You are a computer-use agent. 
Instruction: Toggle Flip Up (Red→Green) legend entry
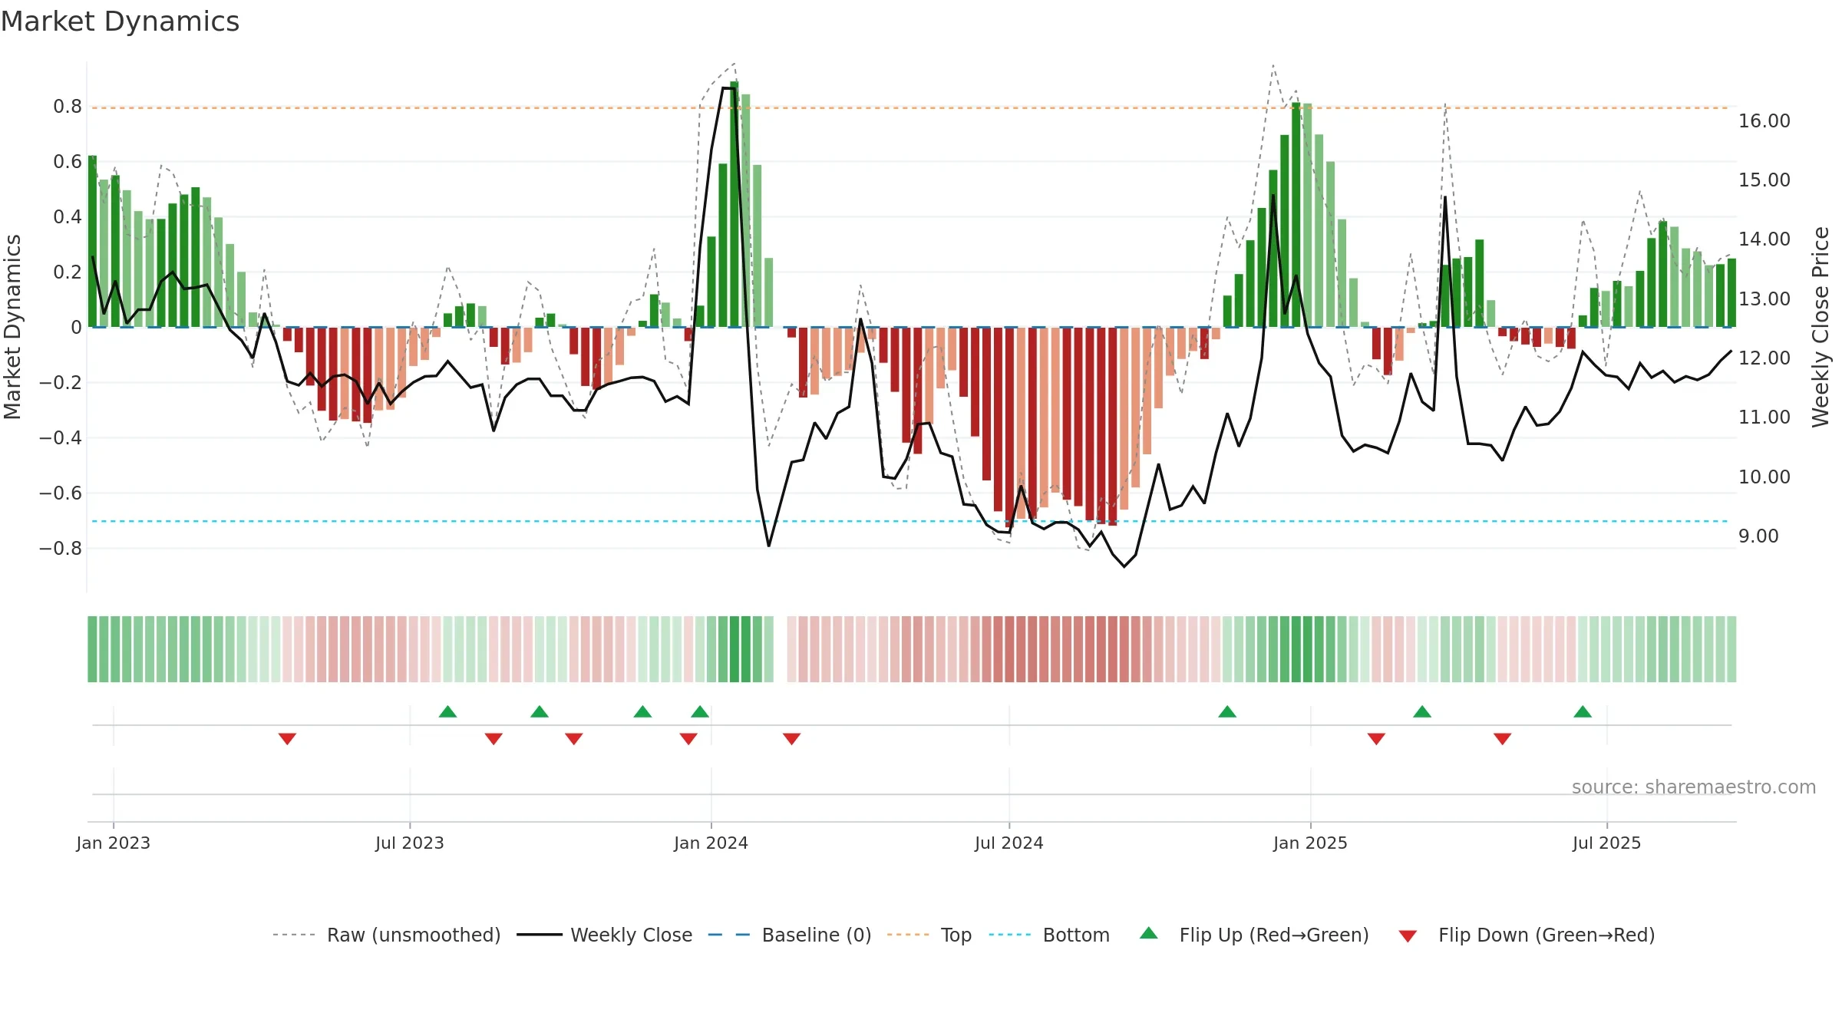click(x=1254, y=935)
